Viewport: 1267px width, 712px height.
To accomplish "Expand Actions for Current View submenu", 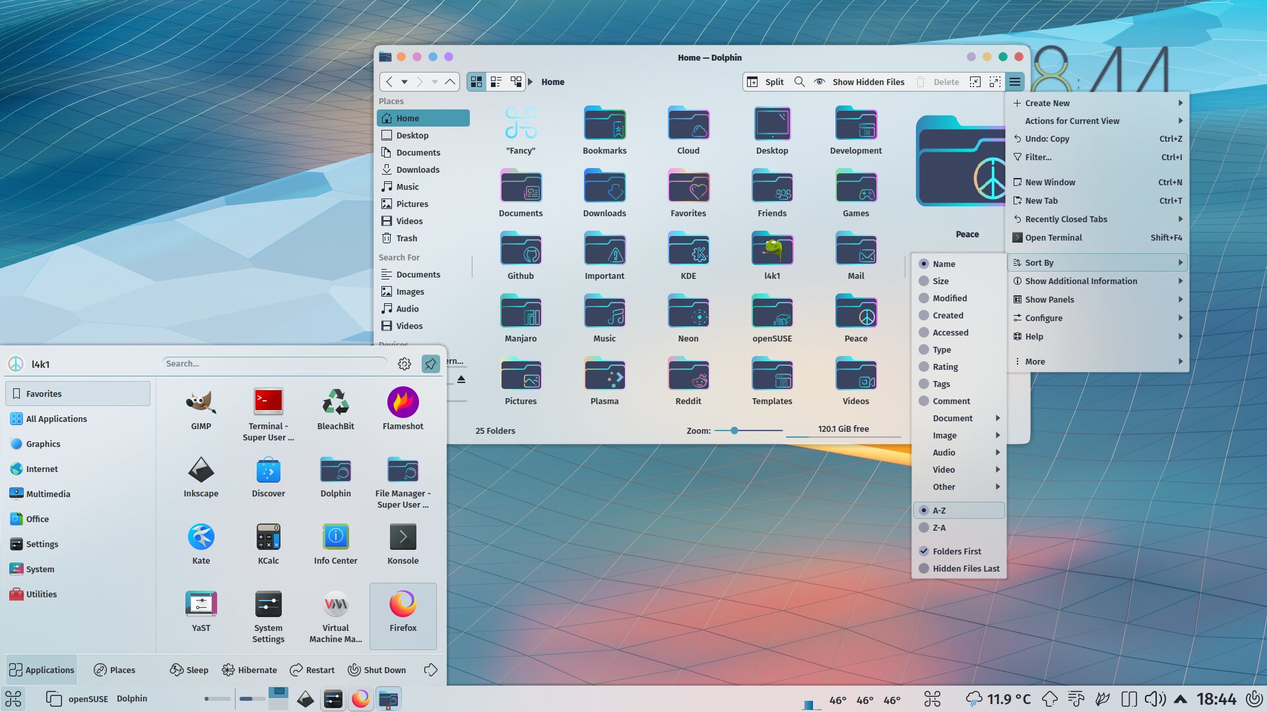I will [x=1097, y=121].
